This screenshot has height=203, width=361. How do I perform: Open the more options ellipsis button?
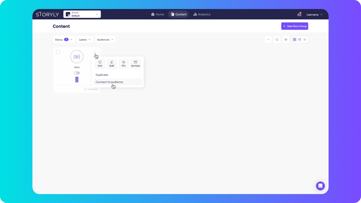pyautogui.click(x=268, y=39)
